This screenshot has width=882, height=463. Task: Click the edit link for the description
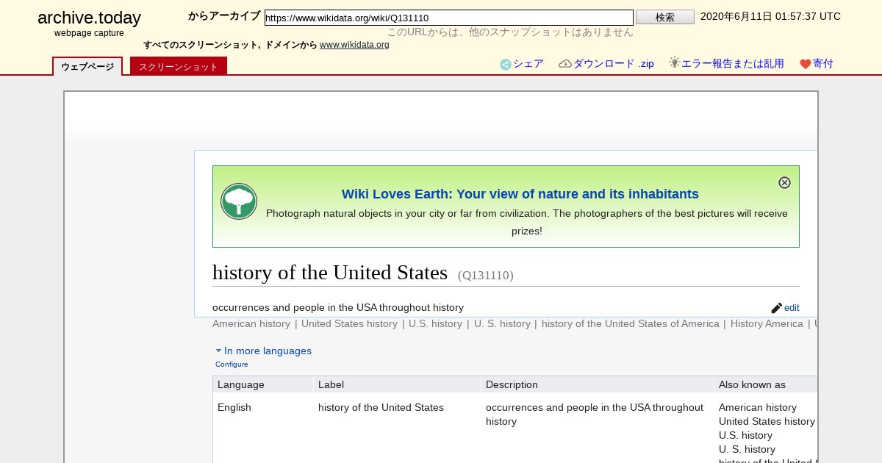[x=792, y=308]
